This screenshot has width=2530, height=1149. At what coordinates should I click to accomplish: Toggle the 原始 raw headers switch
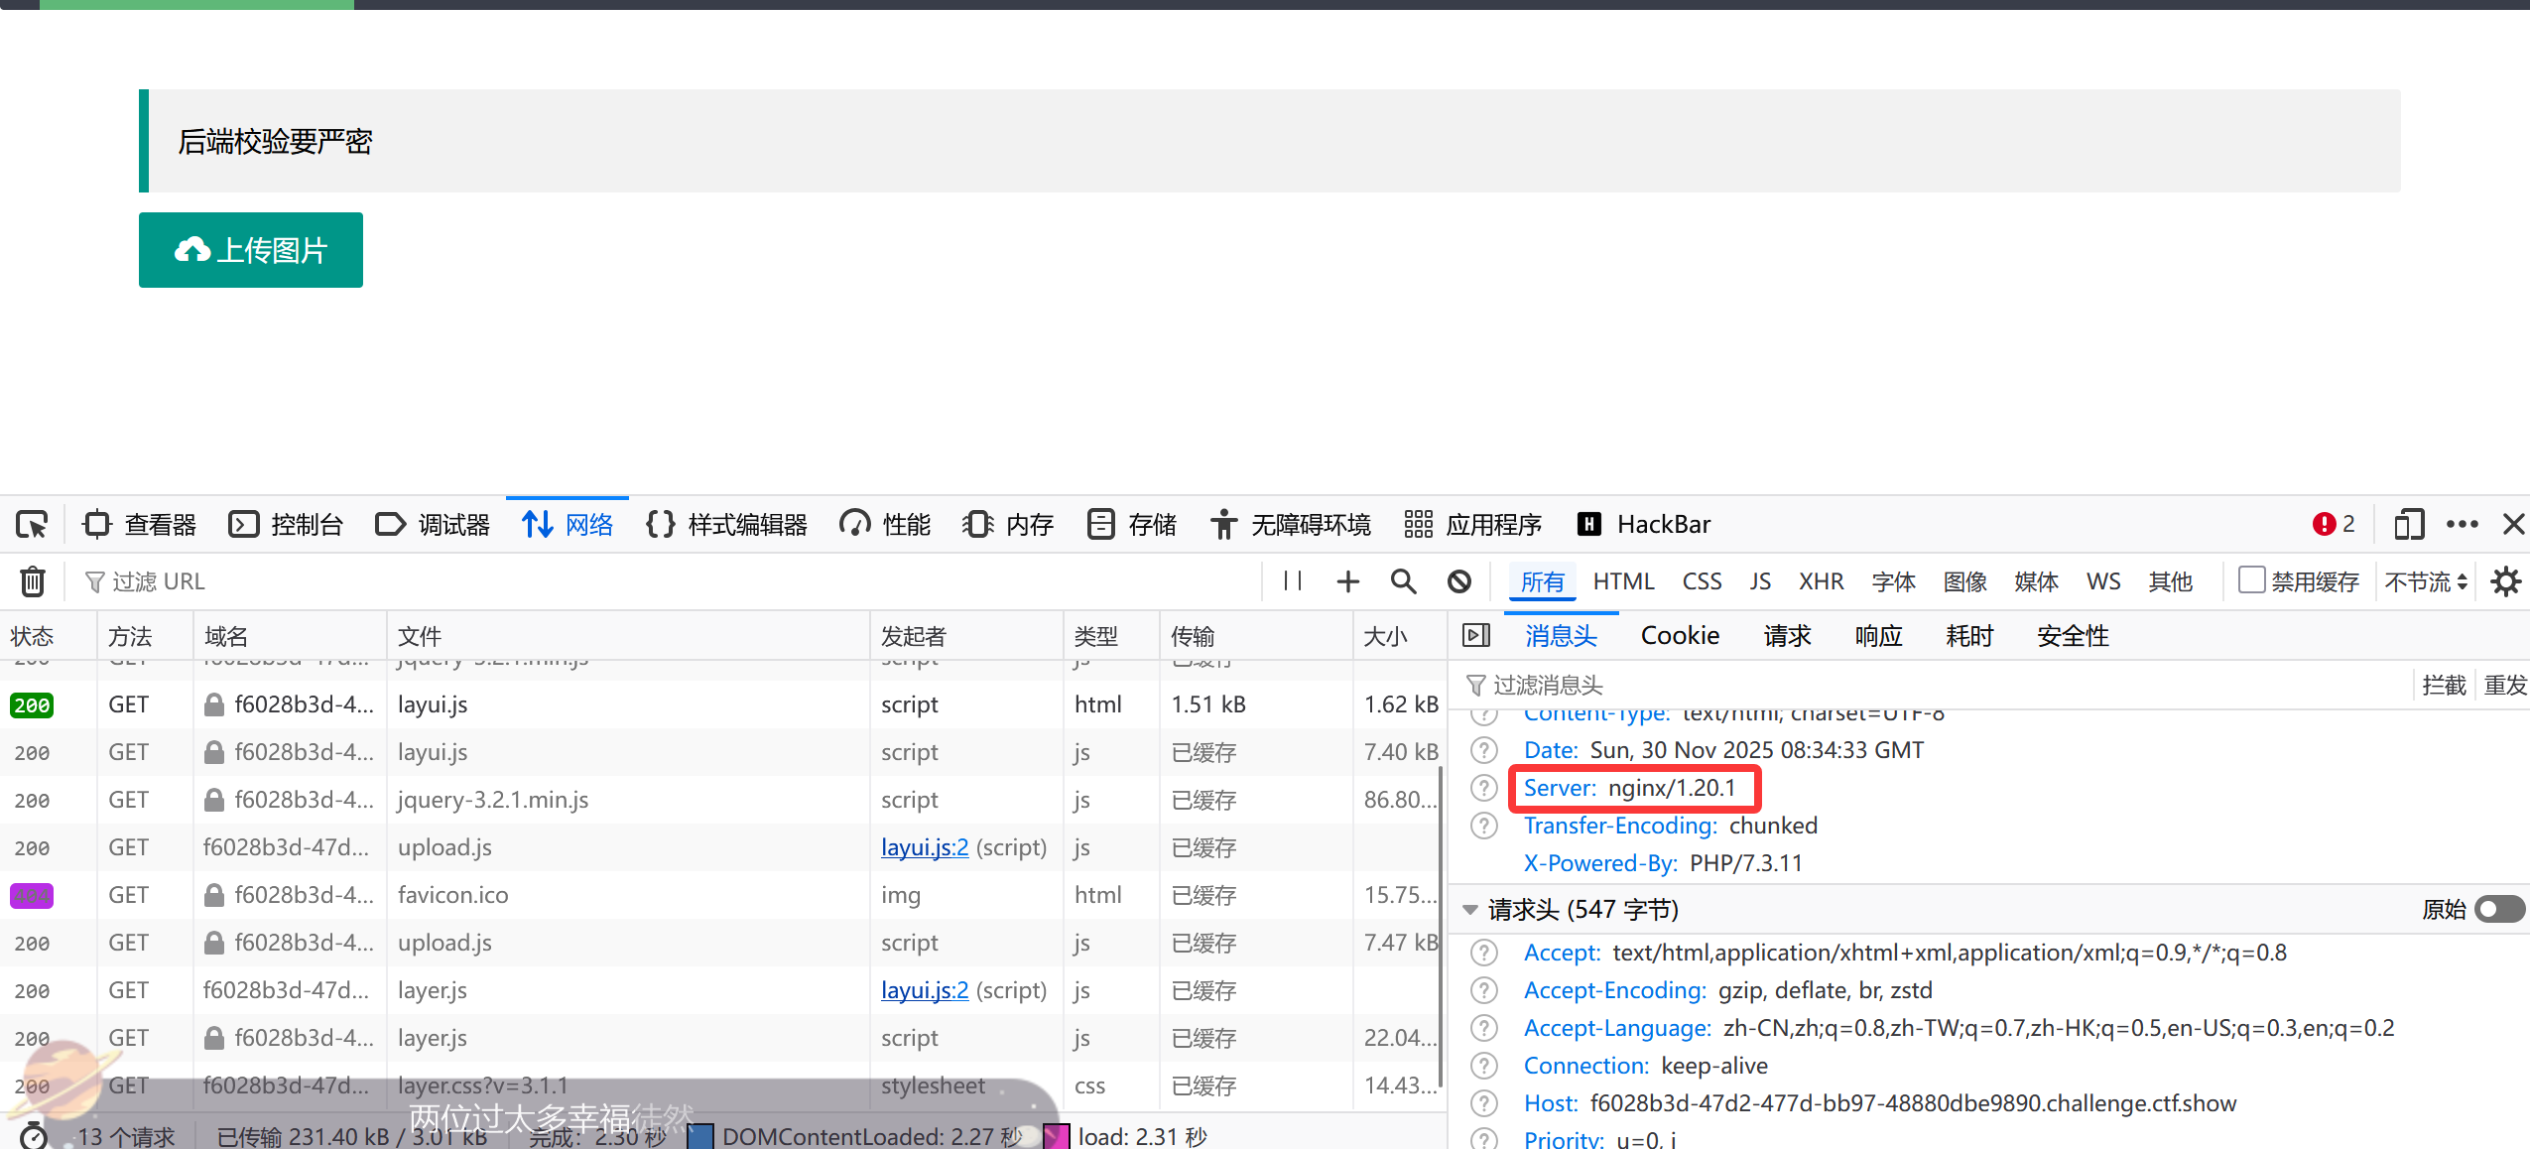pyautogui.click(x=2498, y=909)
